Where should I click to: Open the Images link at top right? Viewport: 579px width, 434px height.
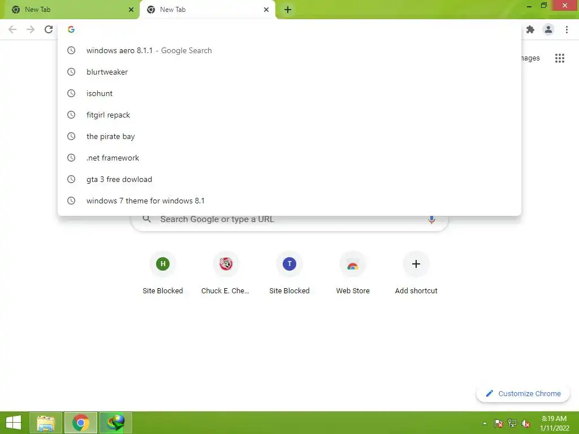[530, 58]
